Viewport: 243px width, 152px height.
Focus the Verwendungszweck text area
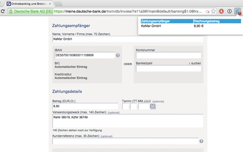click(128, 121)
